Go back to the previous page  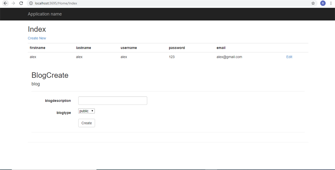pos(5,3)
